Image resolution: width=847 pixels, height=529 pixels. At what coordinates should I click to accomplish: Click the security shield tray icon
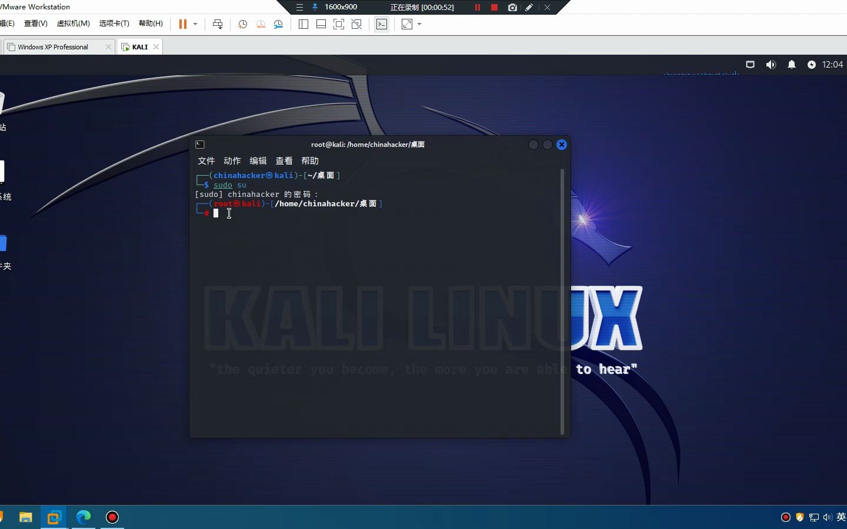coord(800,517)
